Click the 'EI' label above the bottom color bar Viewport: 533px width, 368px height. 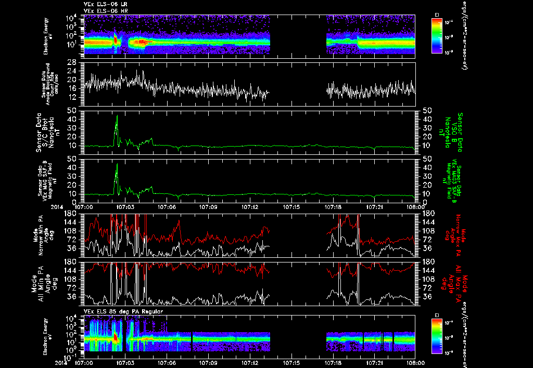coord(437,316)
